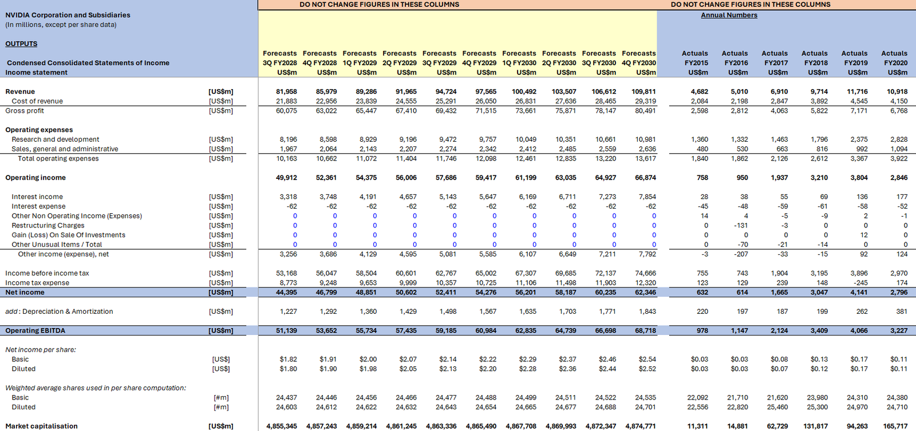
Task: Select FY2019 Income tax expense value -245
Action: click(x=860, y=283)
